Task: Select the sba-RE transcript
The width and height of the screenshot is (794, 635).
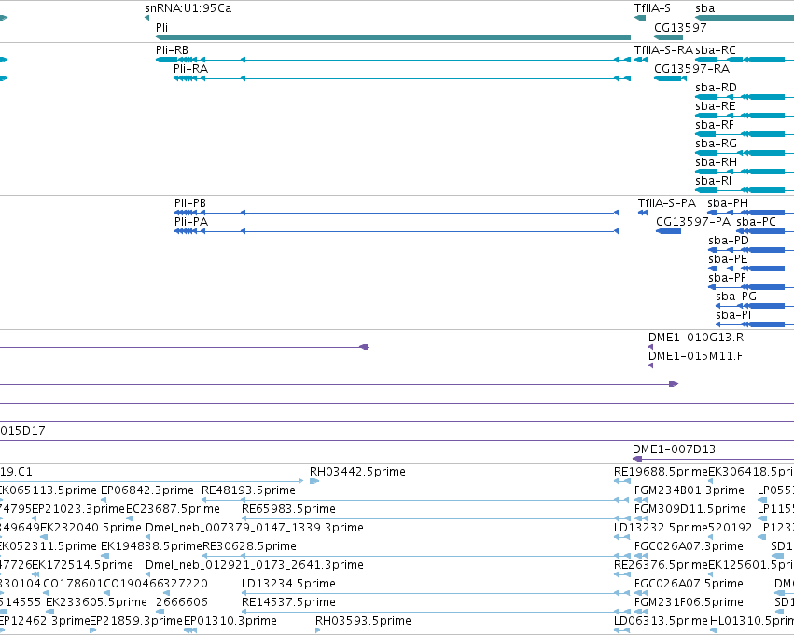Action: [745, 116]
